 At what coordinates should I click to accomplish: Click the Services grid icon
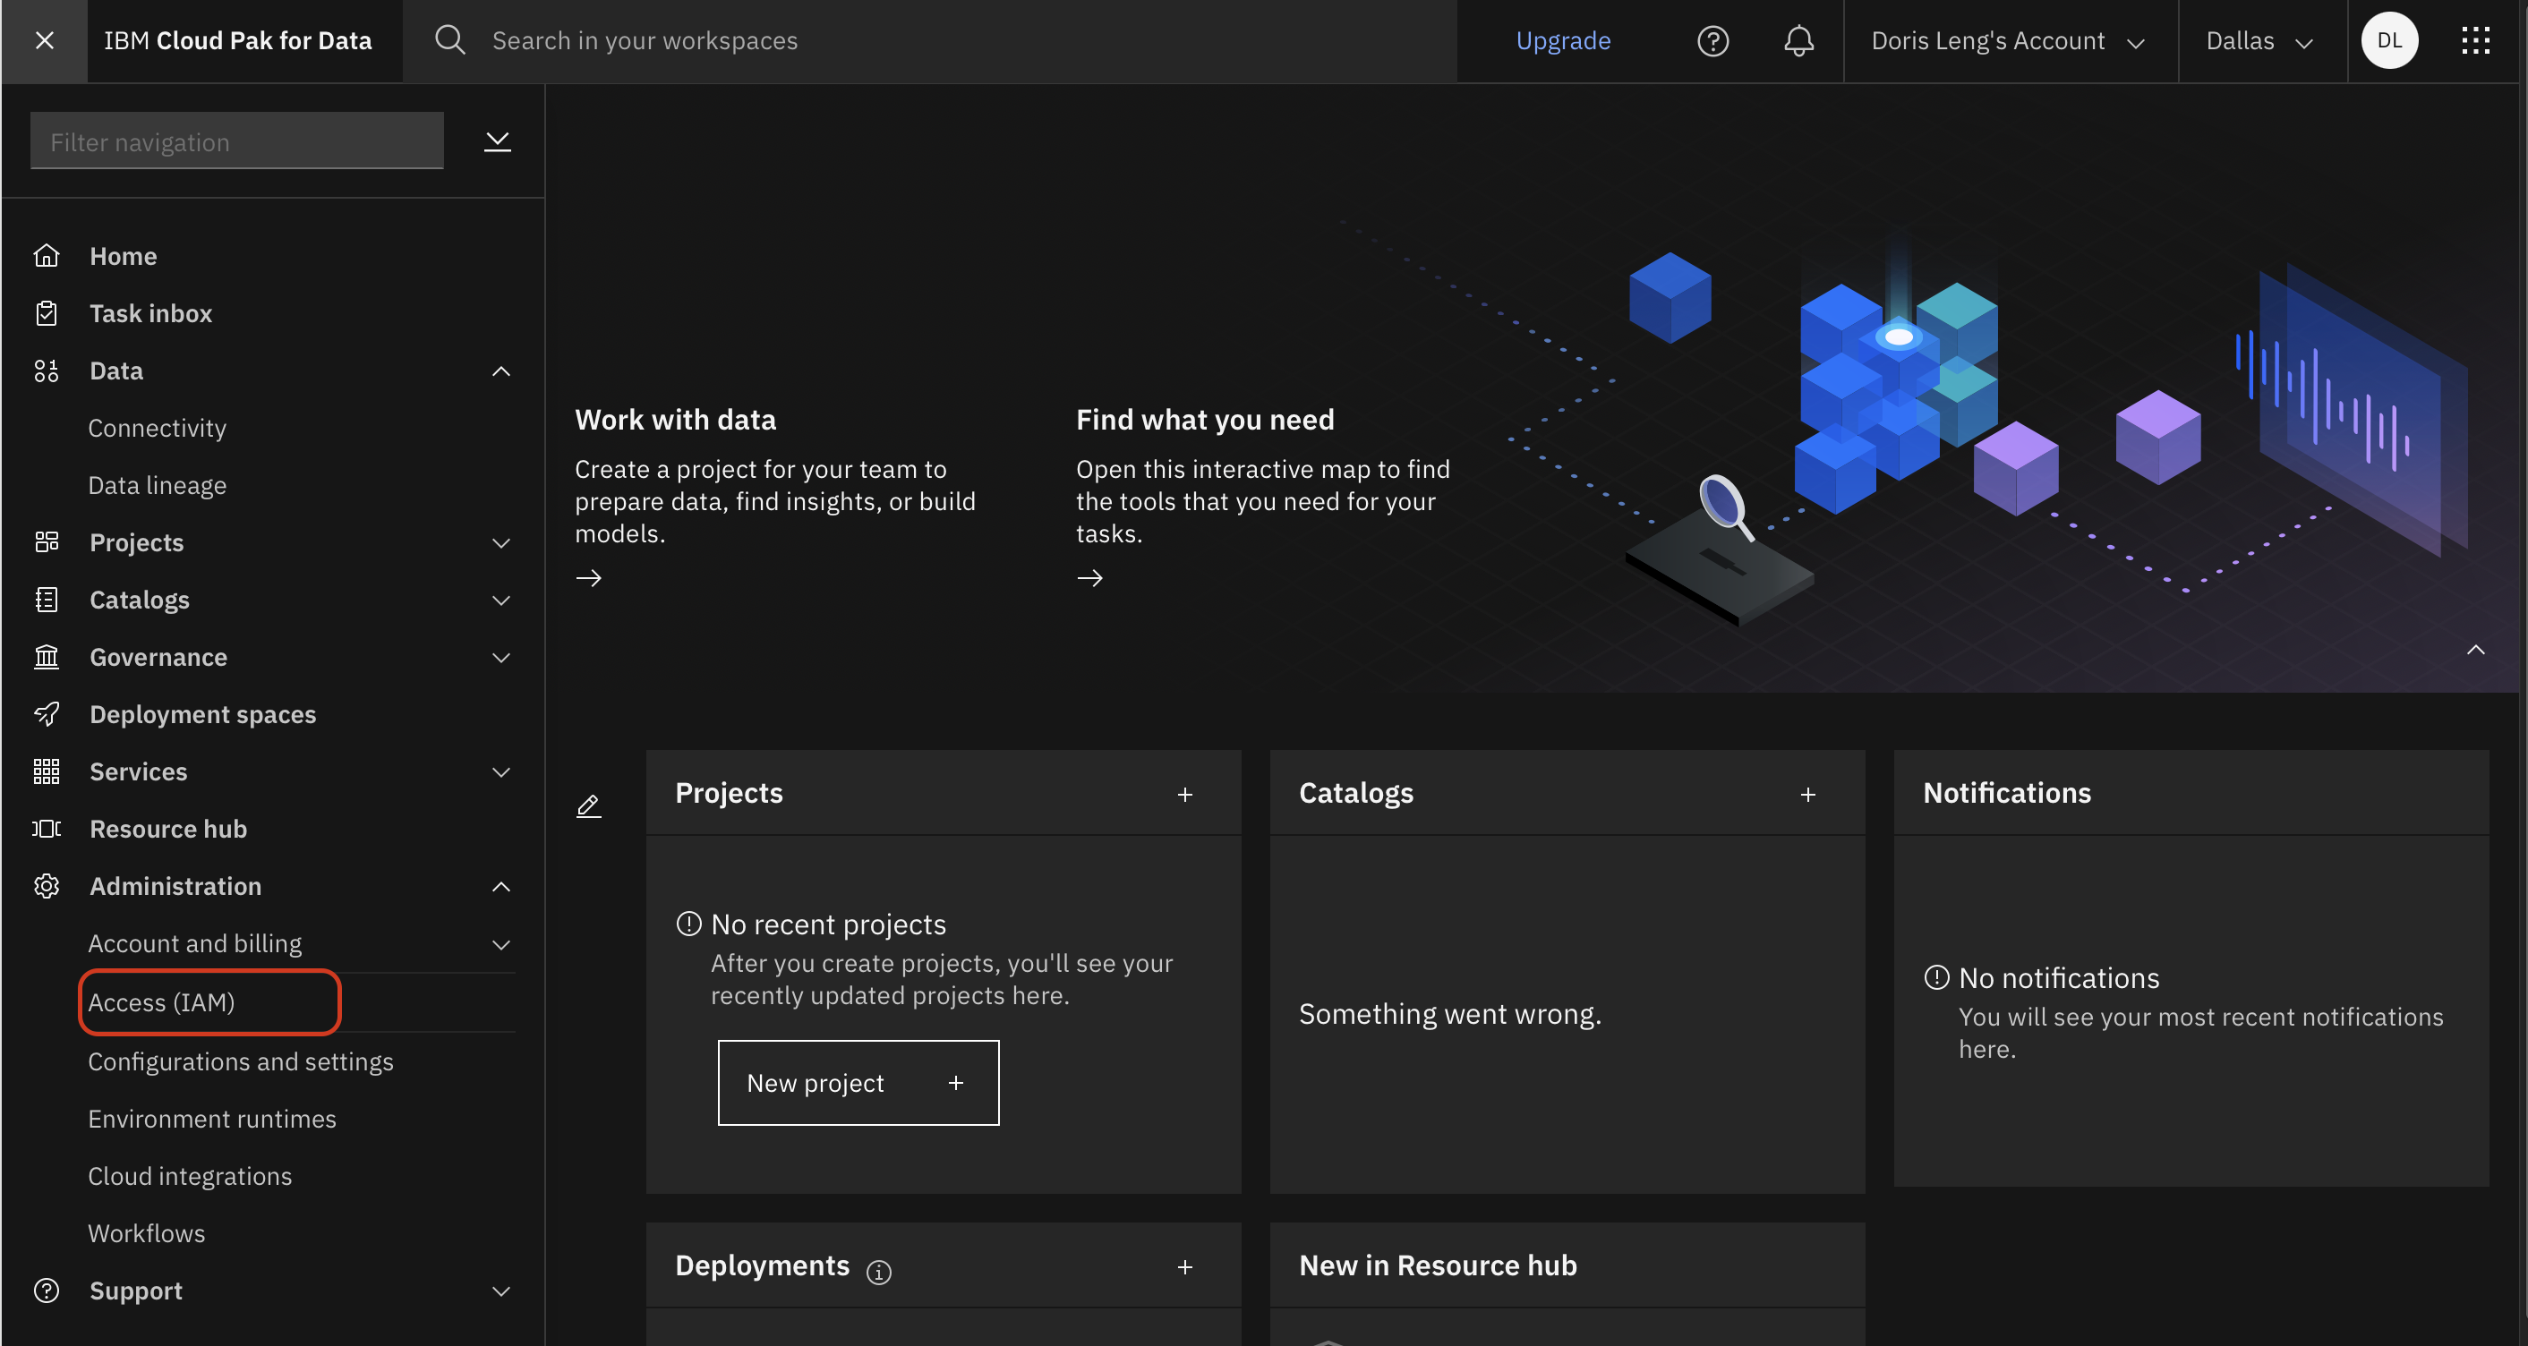pyautogui.click(x=47, y=771)
